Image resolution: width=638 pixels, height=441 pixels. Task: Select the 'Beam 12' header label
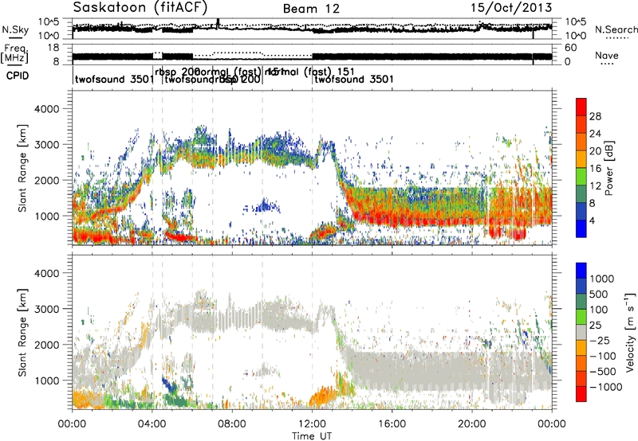click(x=311, y=9)
